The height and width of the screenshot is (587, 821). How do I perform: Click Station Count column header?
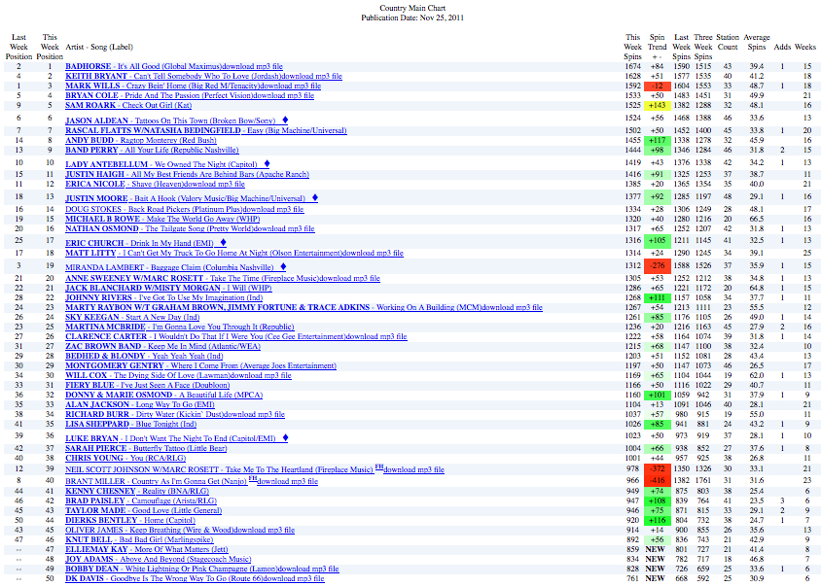(728, 42)
